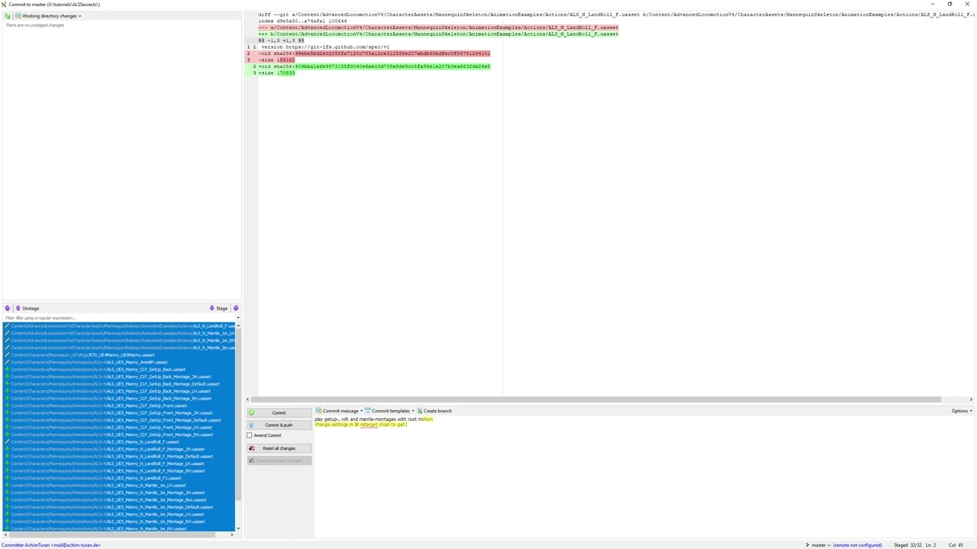Select staged file ALS_UE5_Manny_CLF_GetUp_Back_Montage_2H.uasset
The height and width of the screenshot is (549, 977).
tap(119, 377)
